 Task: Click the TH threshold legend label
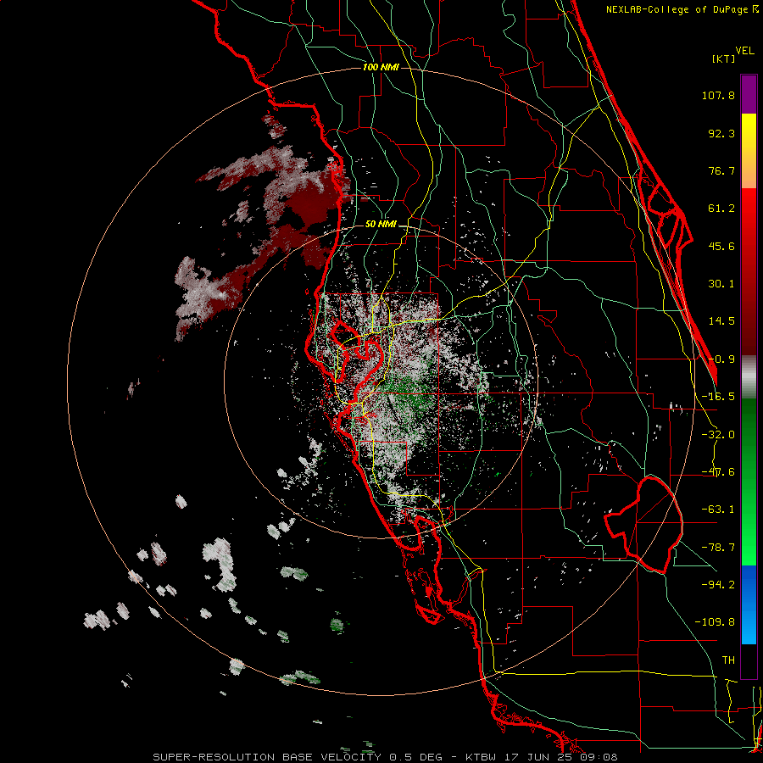[x=728, y=660]
